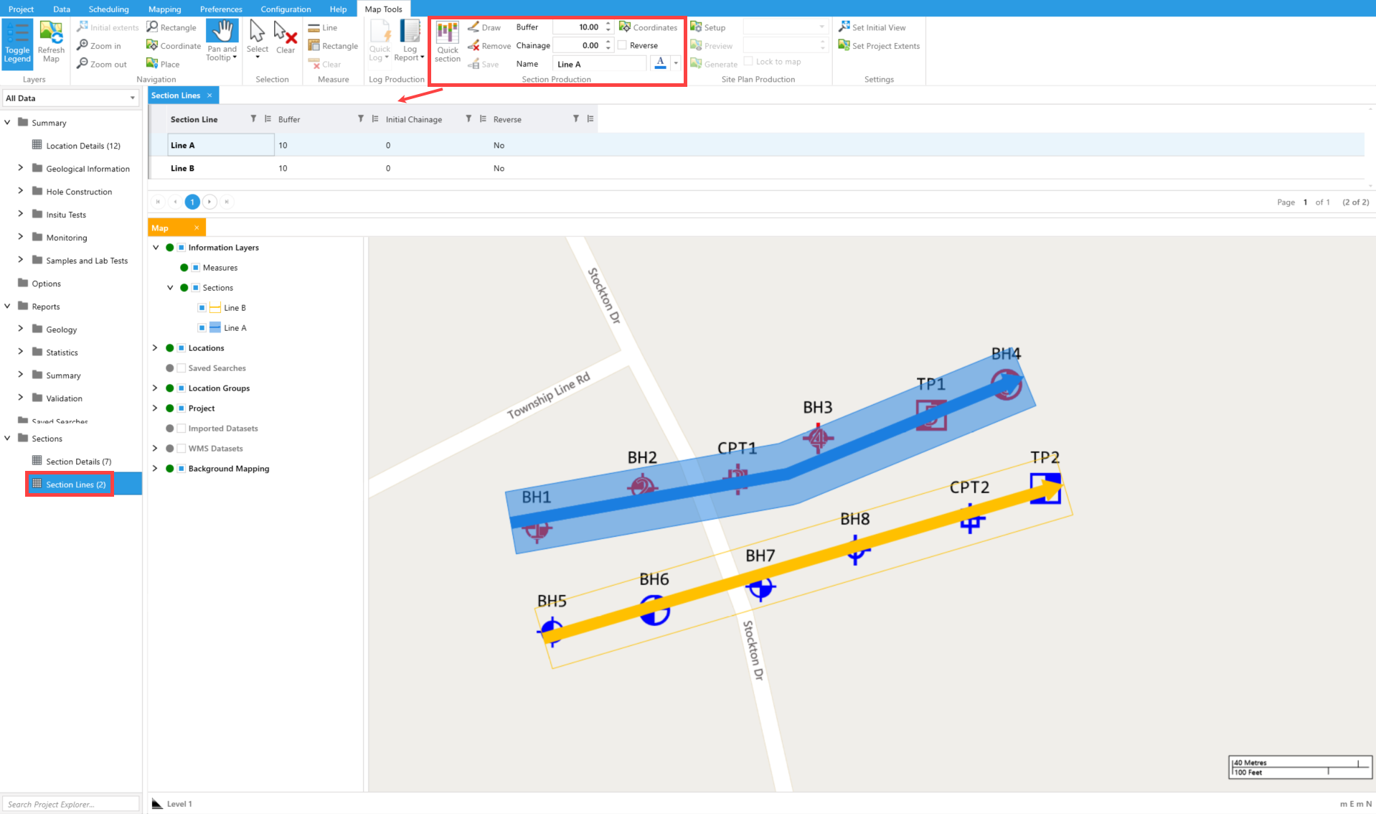This screenshot has height=814, width=1376.
Task: Toggle the Line A layer checkbox
Action: click(x=202, y=328)
